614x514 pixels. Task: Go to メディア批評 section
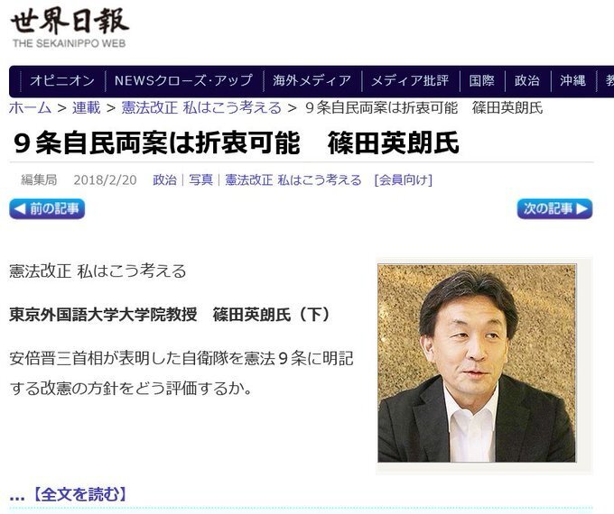point(410,80)
